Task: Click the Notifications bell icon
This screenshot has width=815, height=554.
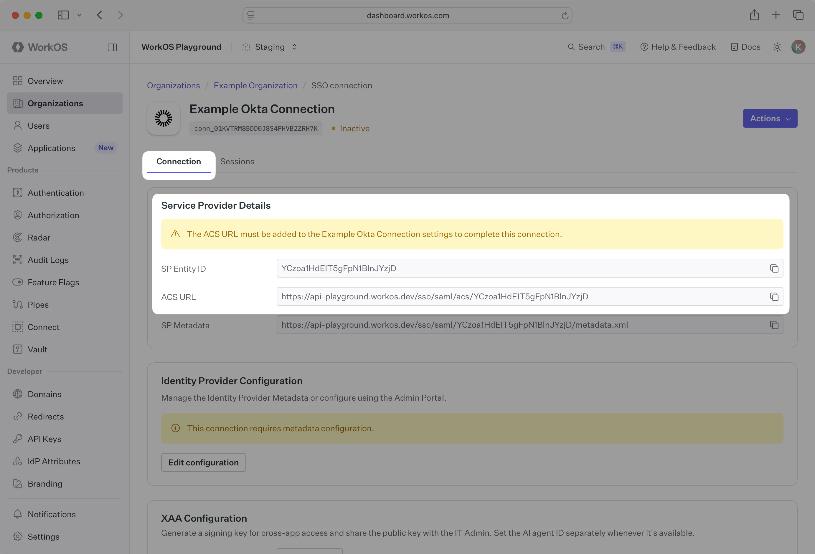Action: click(18, 514)
